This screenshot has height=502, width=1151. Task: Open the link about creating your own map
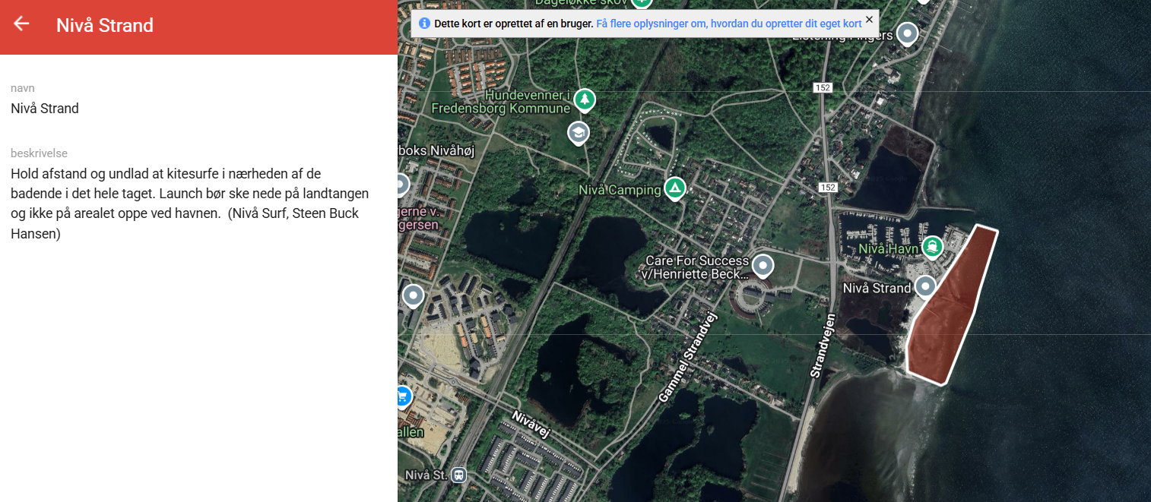click(x=728, y=24)
